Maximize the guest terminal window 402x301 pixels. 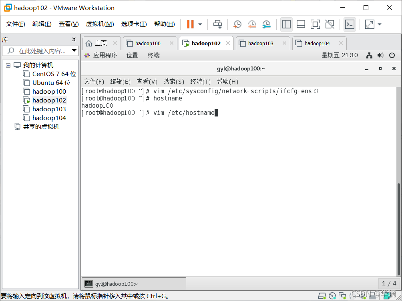[380, 68]
